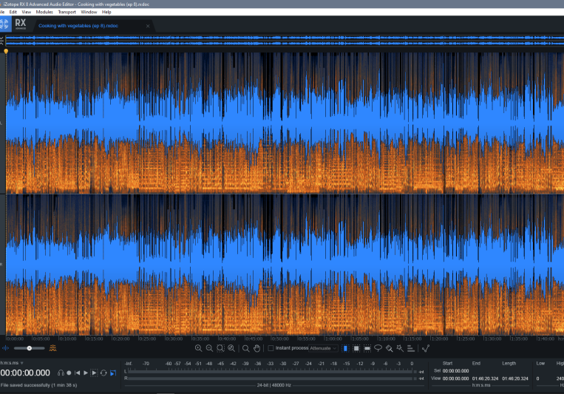
Task: Click the 0:50:00 mark on time ruler
Action: click(280, 339)
